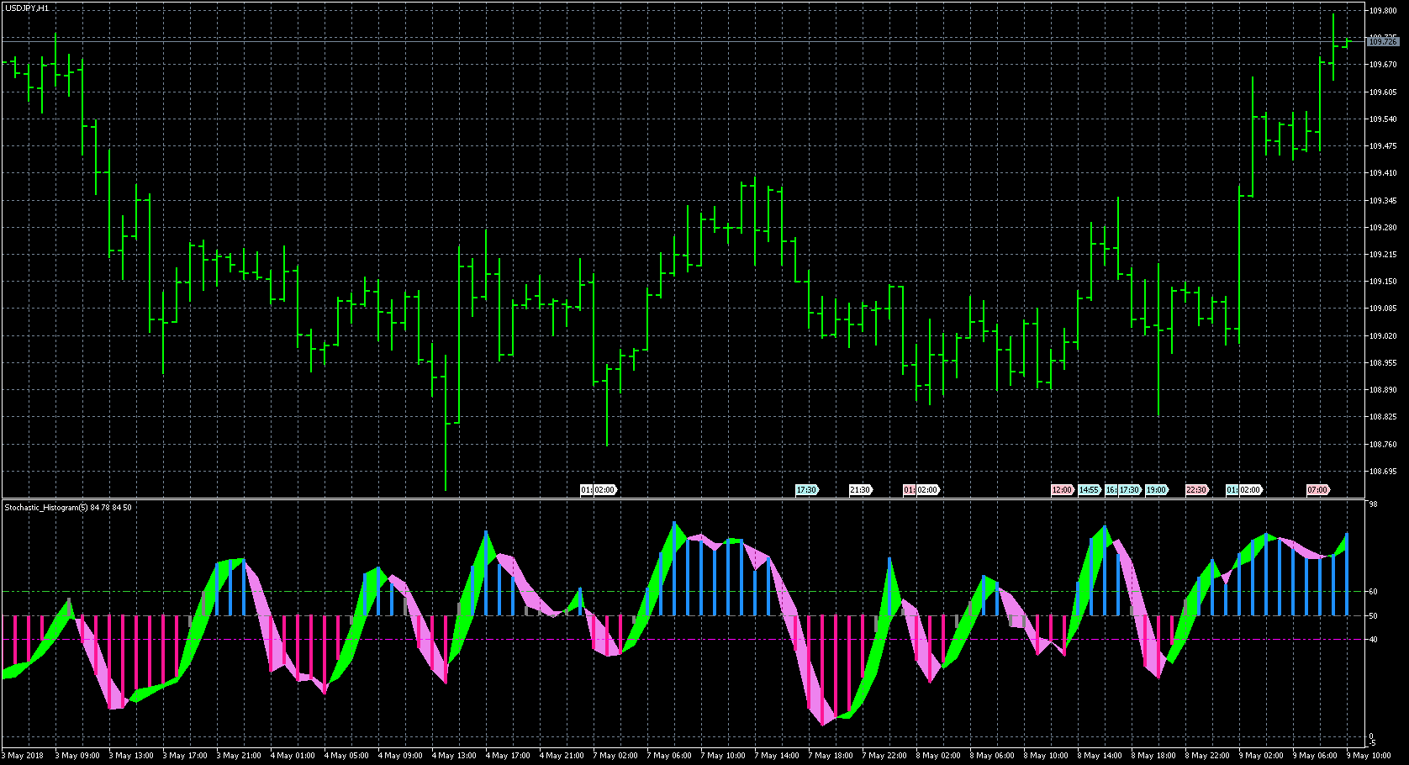Image resolution: width=1409 pixels, height=765 pixels.
Task: Click the indicator scale value 60
Action: (1373, 592)
